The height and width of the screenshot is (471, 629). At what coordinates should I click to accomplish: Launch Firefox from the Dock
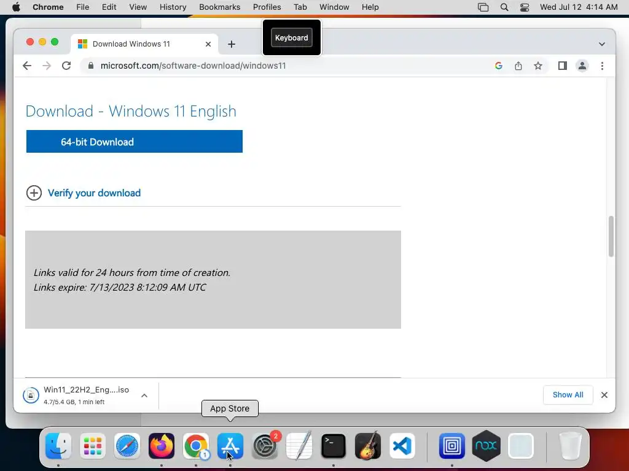coord(162,446)
